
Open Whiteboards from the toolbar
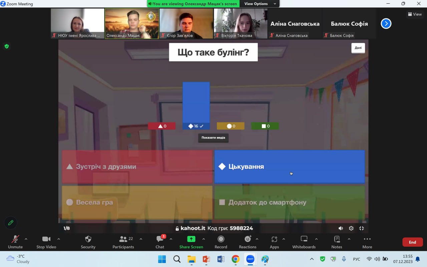coord(304,239)
